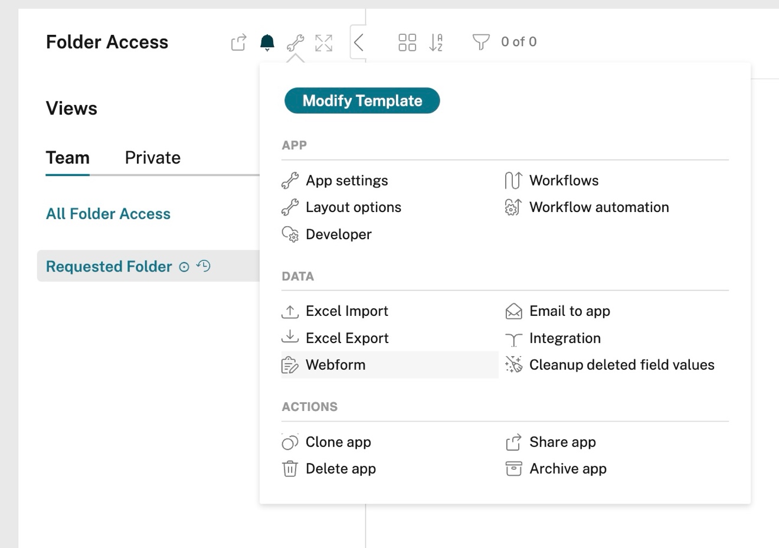Viewport: 779px width, 548px height.
Task: Select Excel Import
Action: tap(346, 311)
